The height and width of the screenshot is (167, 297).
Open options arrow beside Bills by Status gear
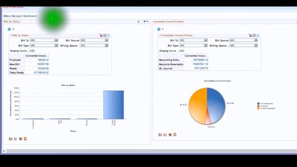pos(13,29)
